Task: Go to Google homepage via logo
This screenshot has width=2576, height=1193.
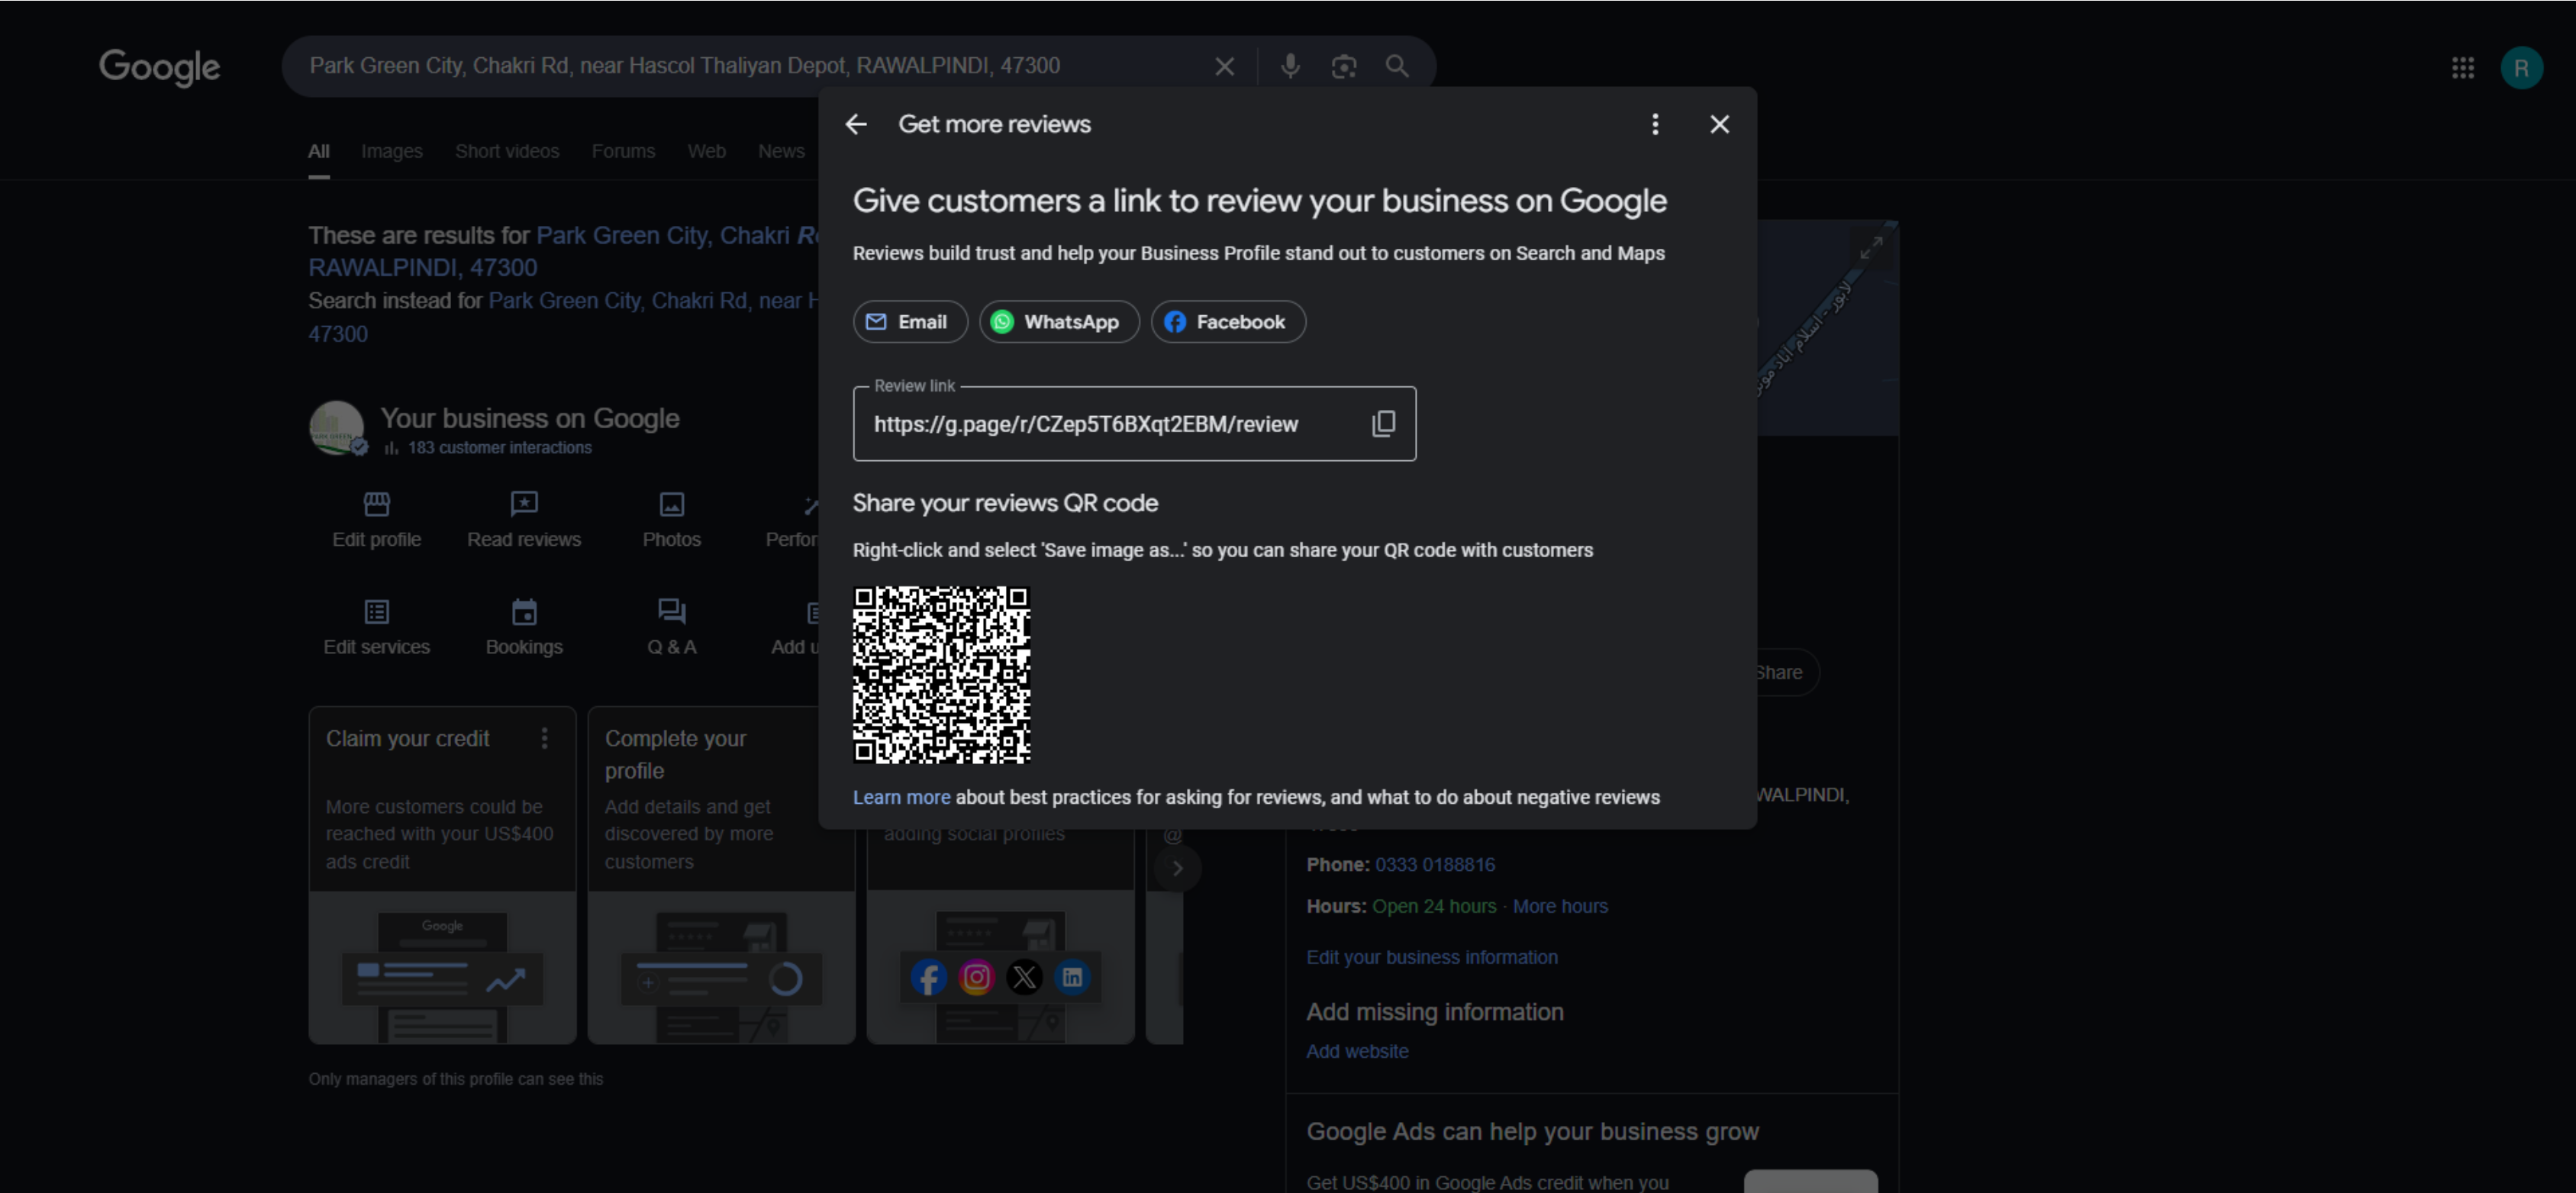Action: pyautogui.click(x=159, y=67)
